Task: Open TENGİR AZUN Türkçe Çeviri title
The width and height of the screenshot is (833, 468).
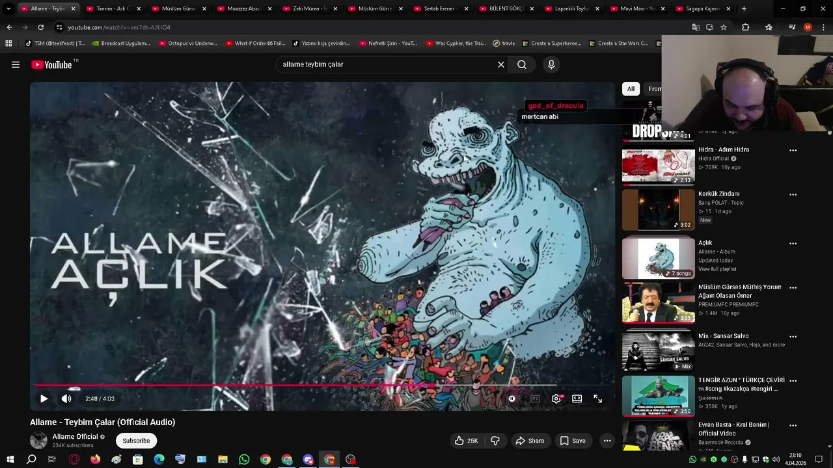Action: (x=741, y=384)
